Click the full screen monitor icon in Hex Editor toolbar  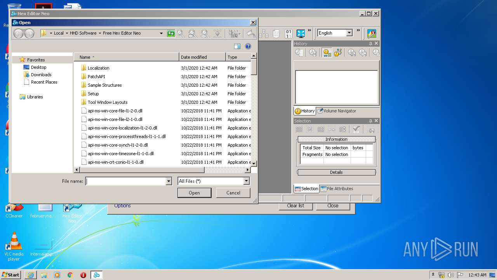(301, 33)
